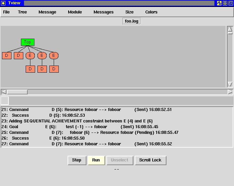The height and width of the screenshot is (186, 234).
Task: Open the Colors menu
Action: (x=151, y=12)
